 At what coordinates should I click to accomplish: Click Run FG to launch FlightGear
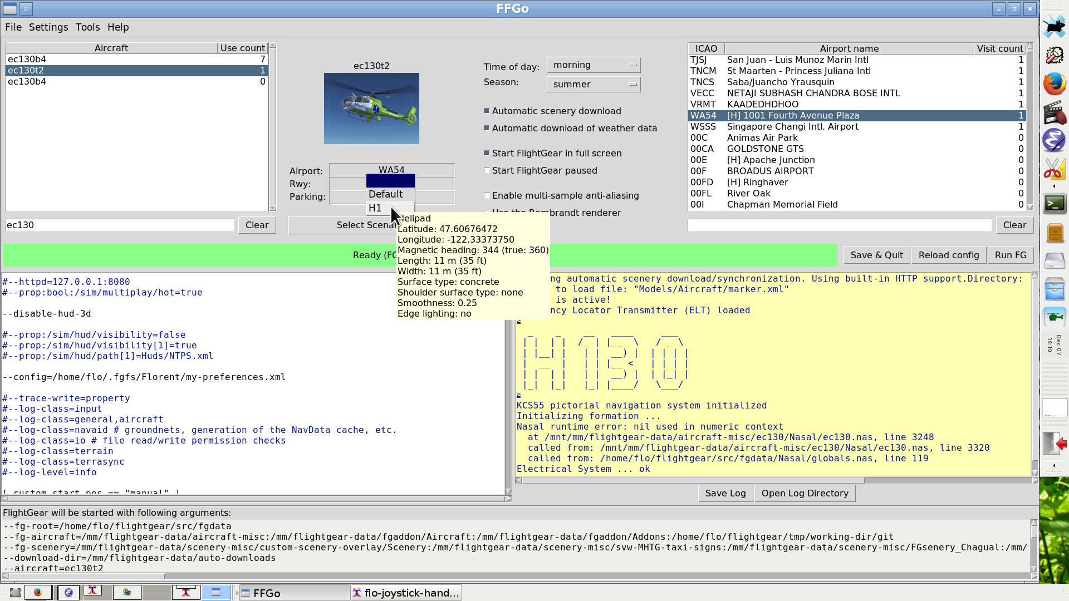(x=1011, y=255)
